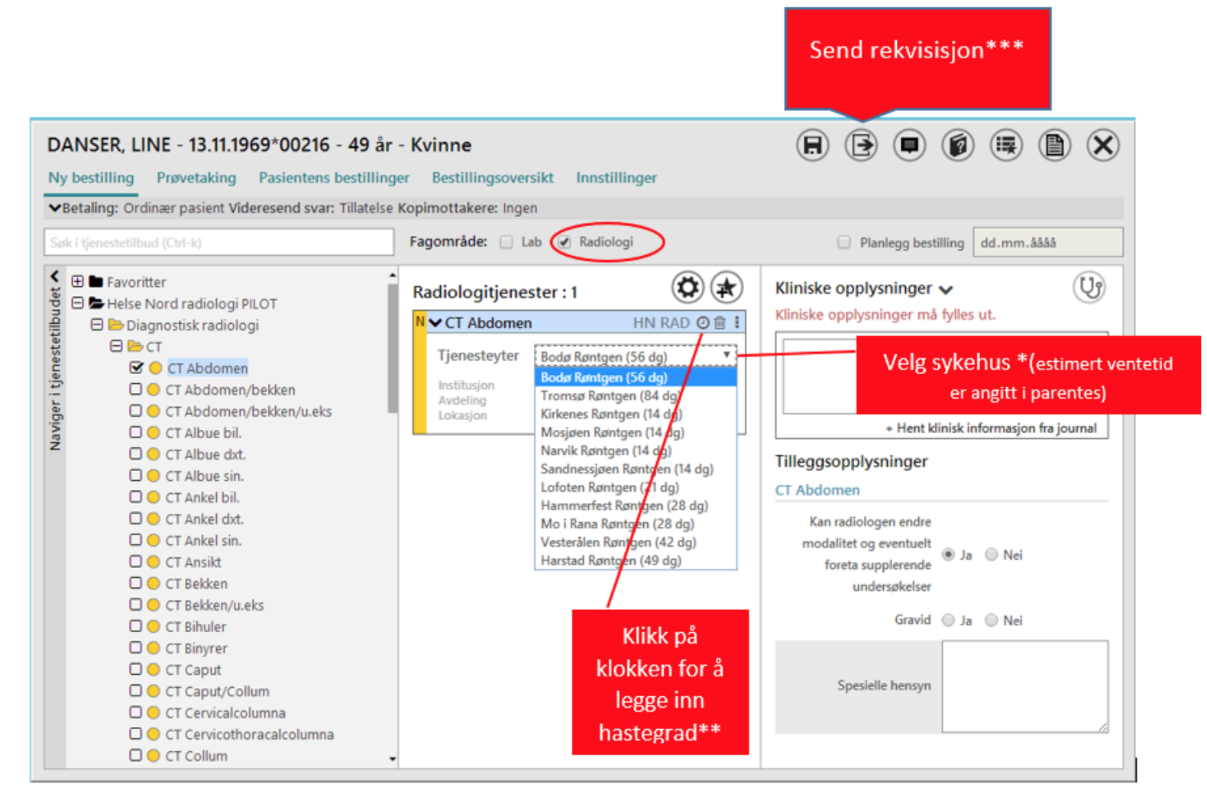
Task: Choose Lofoten Røntgen option
Action: coord(636,487)
